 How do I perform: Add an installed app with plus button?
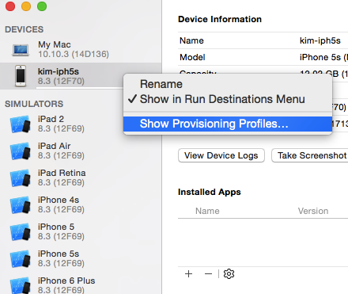[x=188, y=274]
